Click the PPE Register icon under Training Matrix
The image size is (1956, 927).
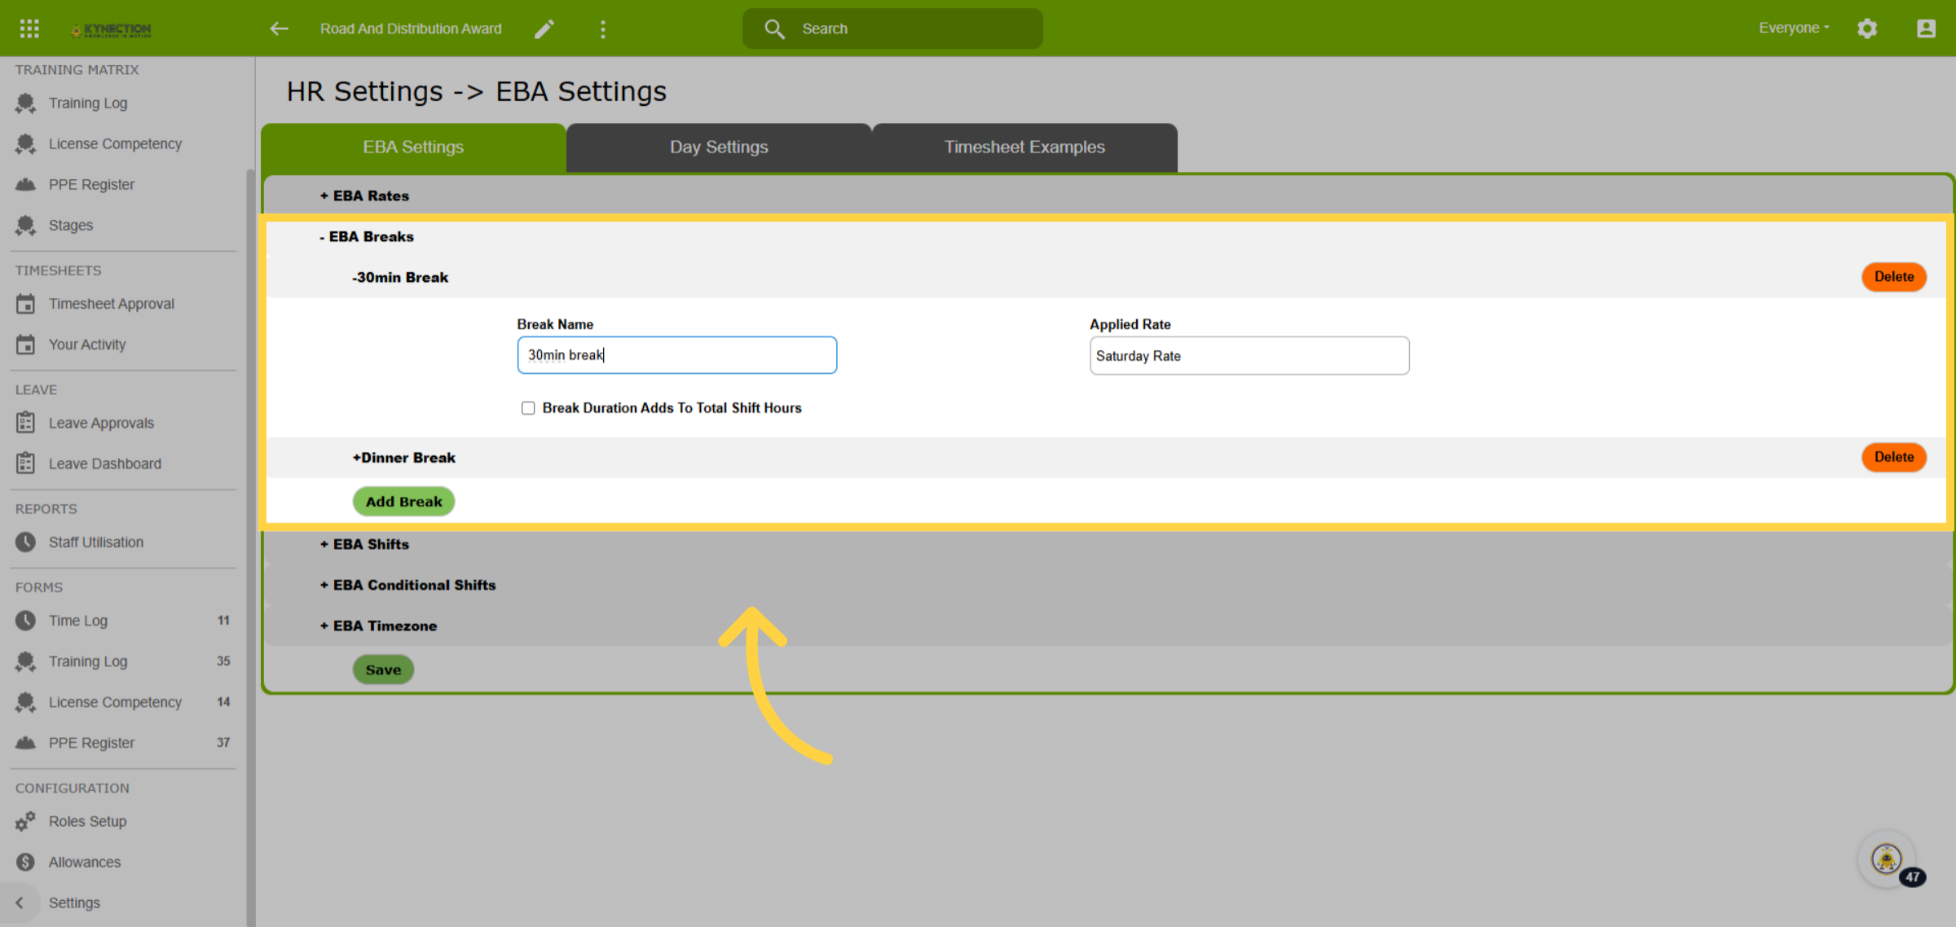pyautogui.click(x=25, y=185)
